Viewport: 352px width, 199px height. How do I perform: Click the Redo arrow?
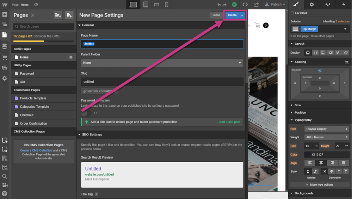pyautogui.click(x=224, y=5)
